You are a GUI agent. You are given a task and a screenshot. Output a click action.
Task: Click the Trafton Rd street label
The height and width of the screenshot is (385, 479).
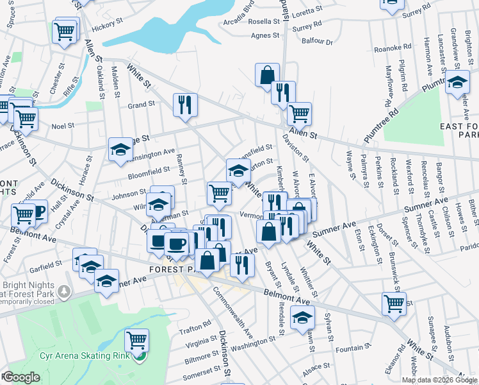point(195,327)
